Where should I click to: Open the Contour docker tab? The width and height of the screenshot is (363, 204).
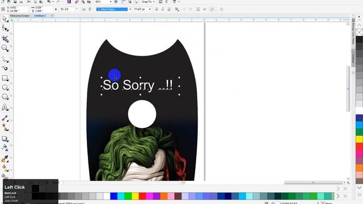pos(353,58)
